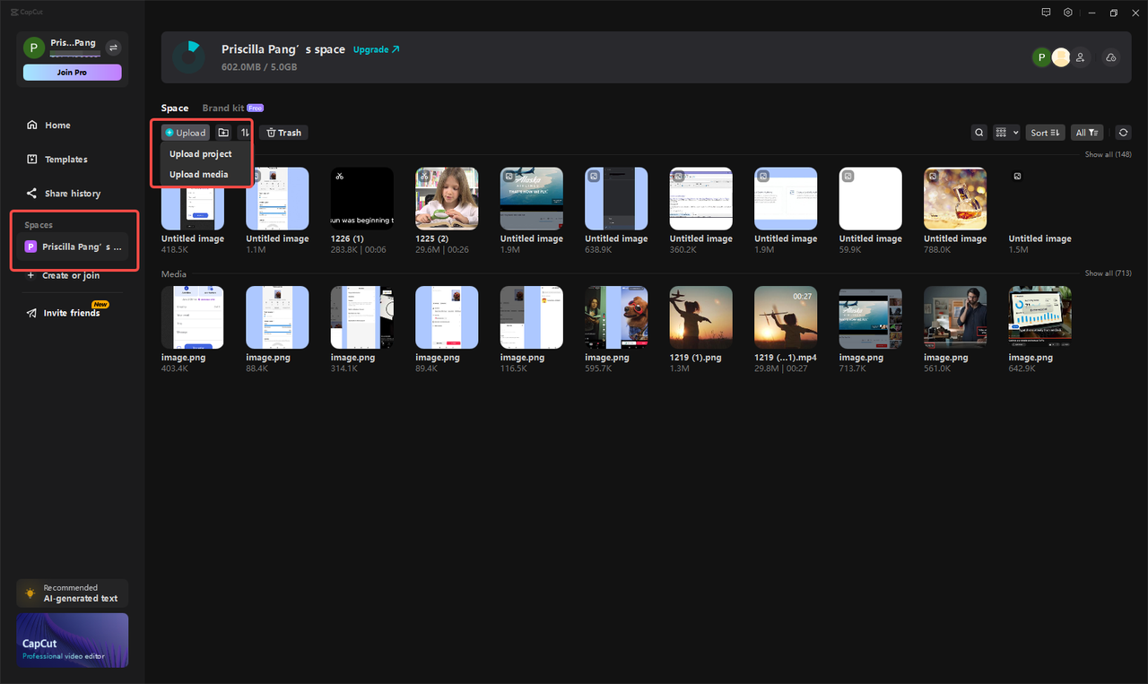
Task: Open the feedback icon in the title bar
Action: pos(1046,13)
